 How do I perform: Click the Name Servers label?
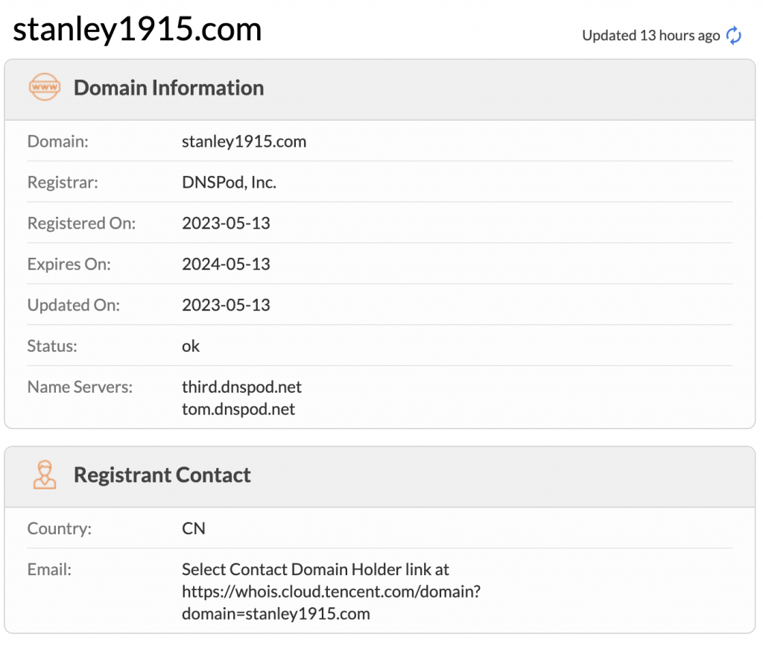pos(80,387)
